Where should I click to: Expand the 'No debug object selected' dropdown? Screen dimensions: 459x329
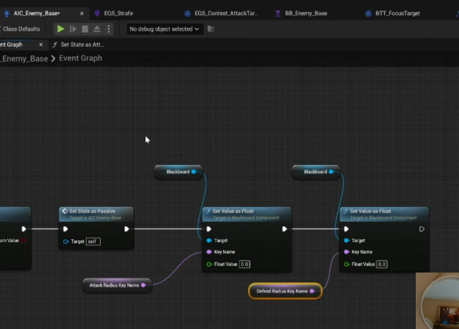(165, 29)
